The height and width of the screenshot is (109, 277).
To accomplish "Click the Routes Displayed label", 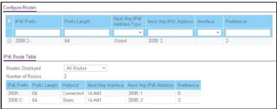I will (23, 68).
